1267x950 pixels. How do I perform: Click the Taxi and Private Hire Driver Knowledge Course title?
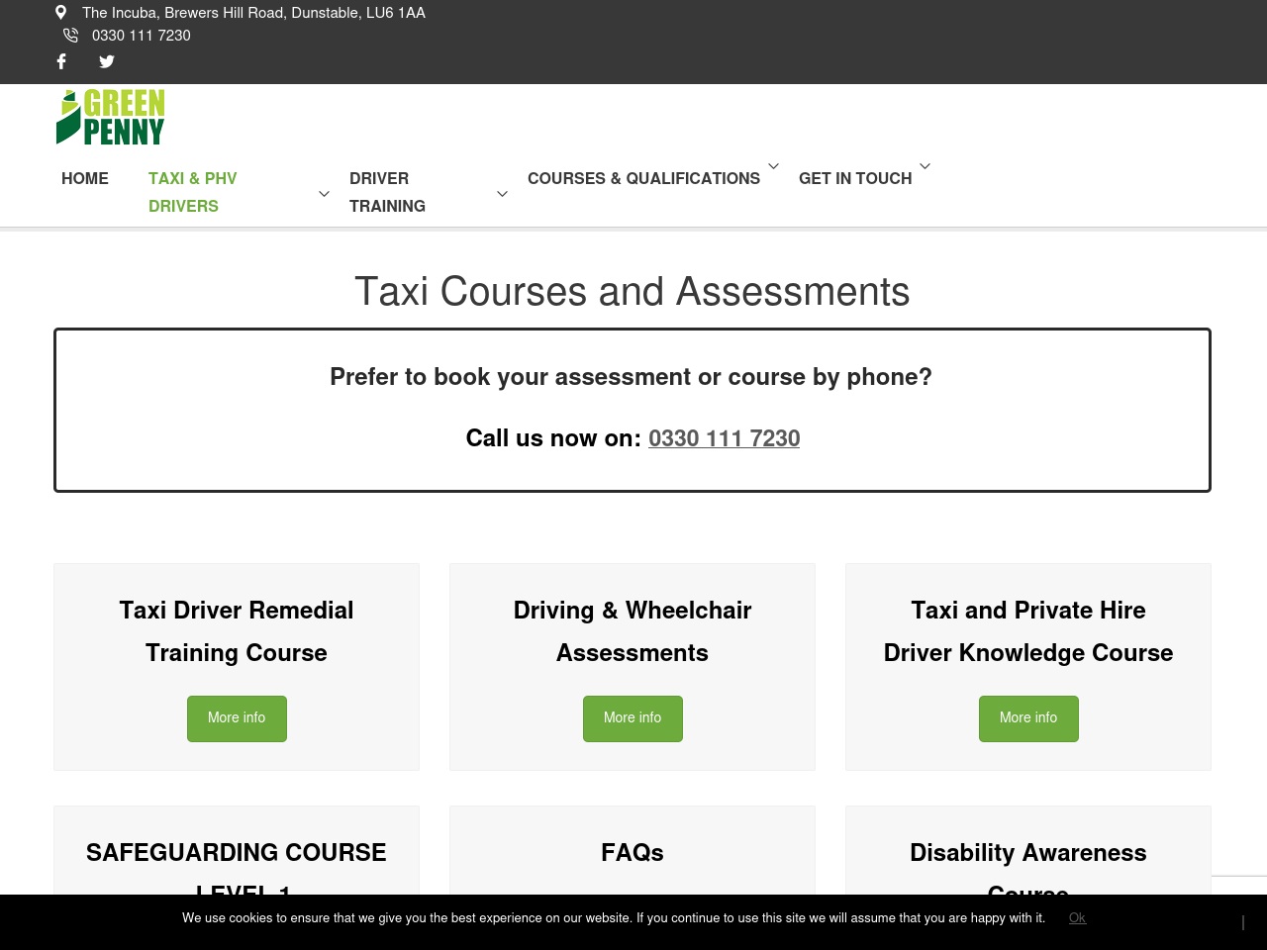click(1028, 631)
